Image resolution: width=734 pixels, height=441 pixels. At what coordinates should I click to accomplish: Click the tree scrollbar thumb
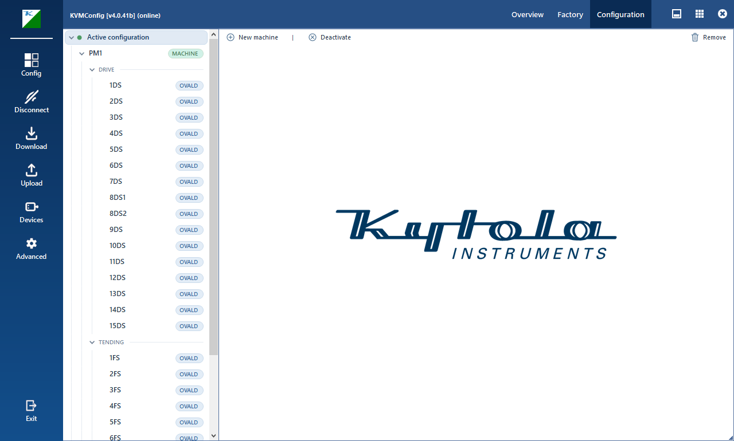214,198
